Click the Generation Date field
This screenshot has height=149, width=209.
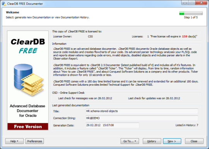coord(112,125)
